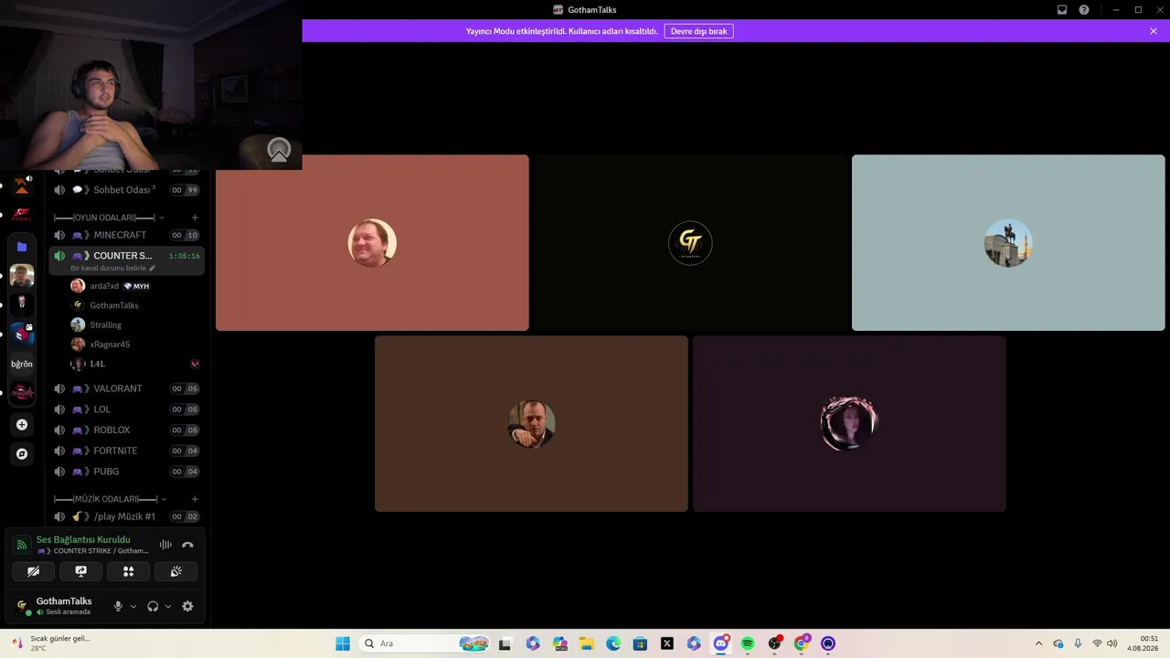The image size is (1170, 658).
Task: Start an activity
Action: (128, 571)
